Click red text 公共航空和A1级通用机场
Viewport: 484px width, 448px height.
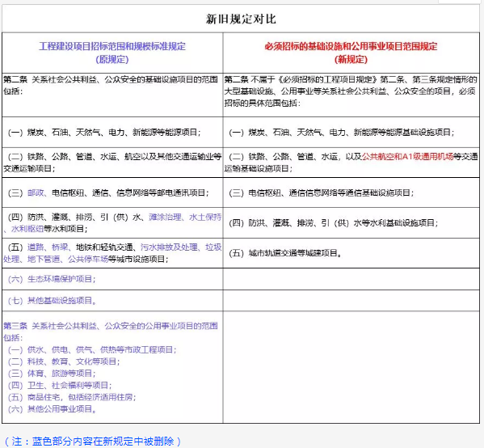(408, 157)
